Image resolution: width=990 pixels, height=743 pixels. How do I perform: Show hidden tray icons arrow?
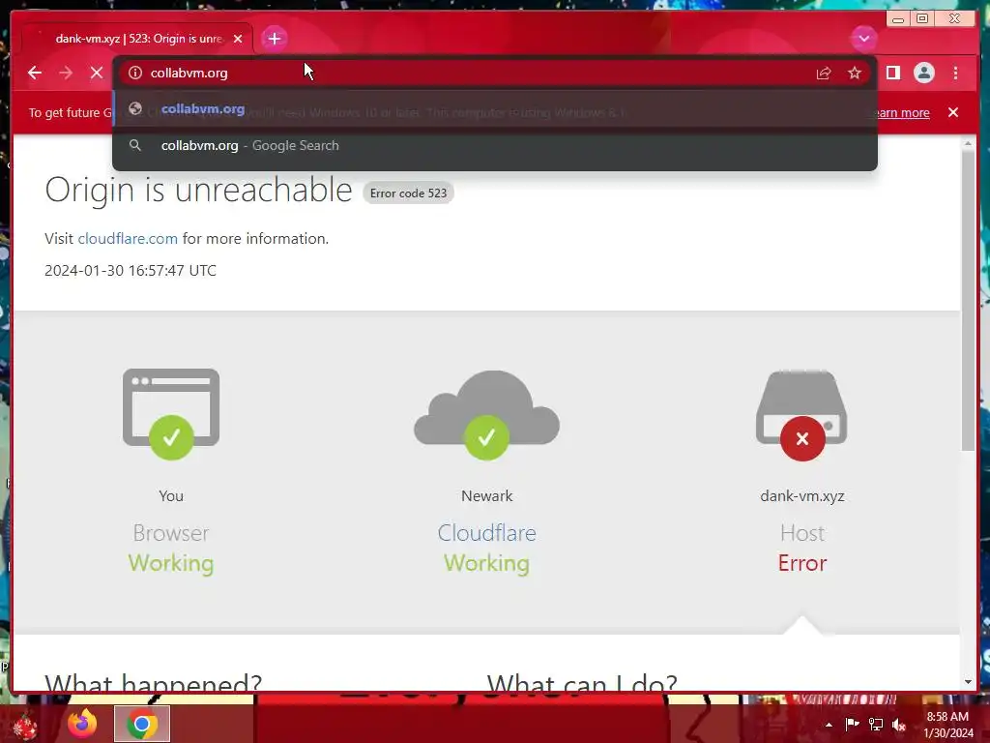click(x=829, y=725)
